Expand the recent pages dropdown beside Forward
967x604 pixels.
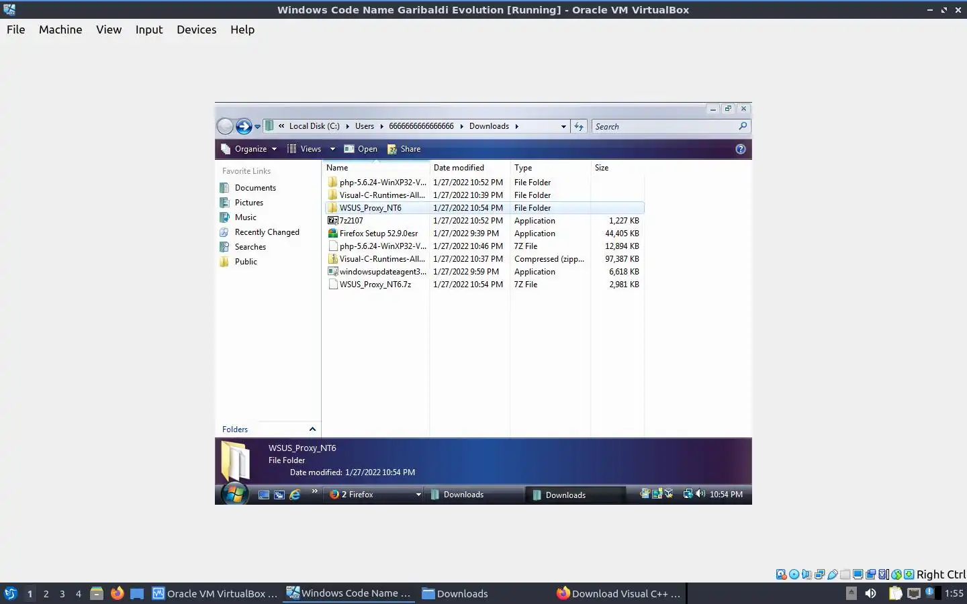pos(257,127)
